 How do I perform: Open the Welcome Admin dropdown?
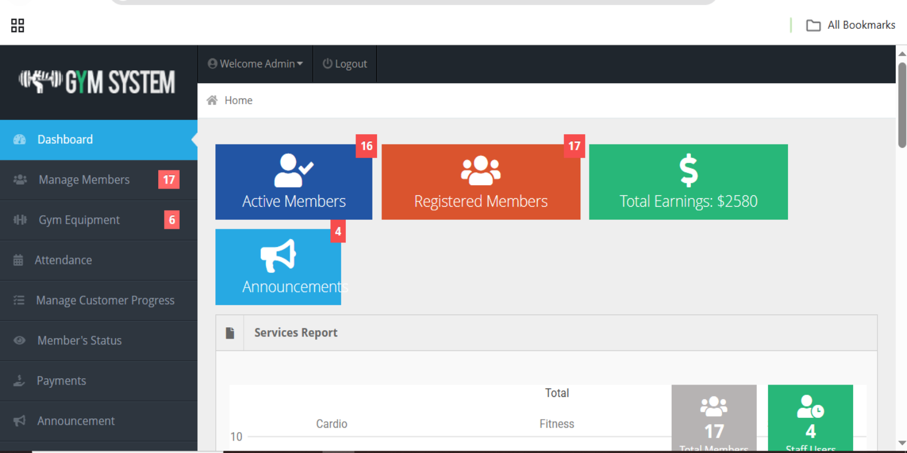click(x=255, y=64)
